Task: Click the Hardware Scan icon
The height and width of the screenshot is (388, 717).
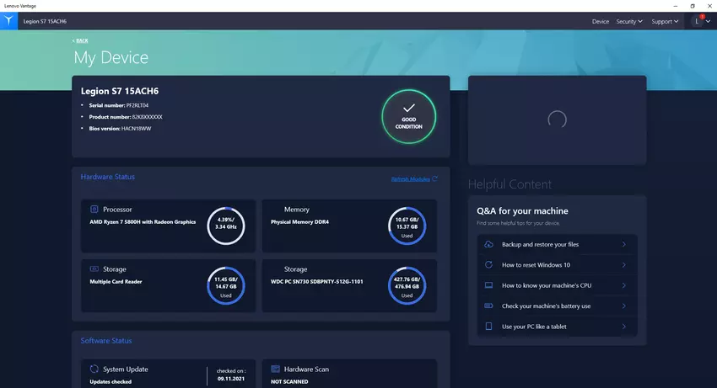Action: [x=275, y=369]
